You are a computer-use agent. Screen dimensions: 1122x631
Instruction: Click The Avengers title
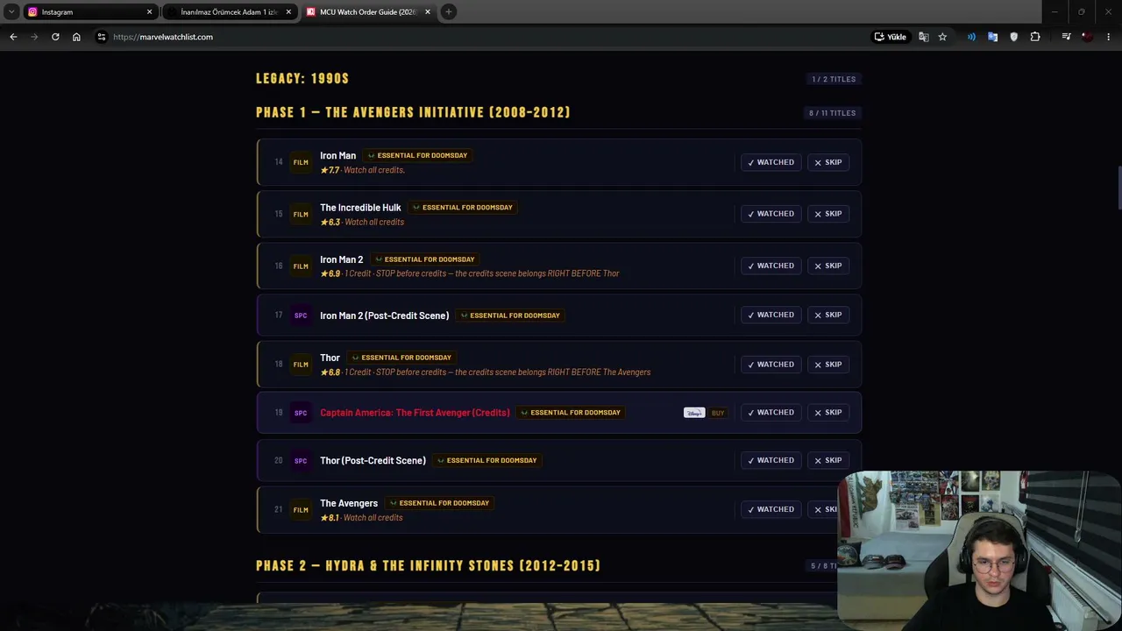[x=349, y=503]
